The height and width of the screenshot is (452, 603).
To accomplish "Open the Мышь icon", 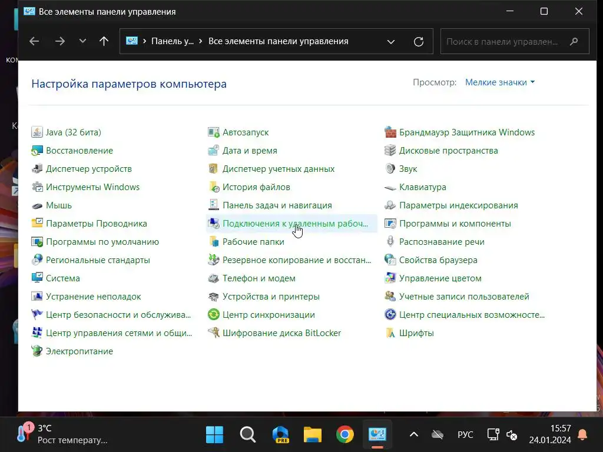I will 37,205.
